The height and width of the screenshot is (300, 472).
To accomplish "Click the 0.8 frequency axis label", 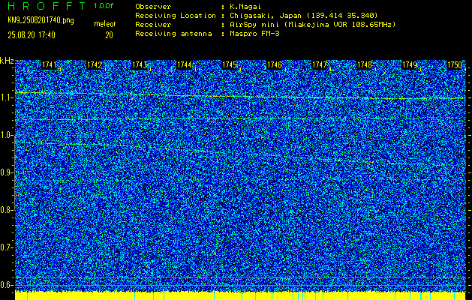I will pyautogui.click(x=7, y=210).
